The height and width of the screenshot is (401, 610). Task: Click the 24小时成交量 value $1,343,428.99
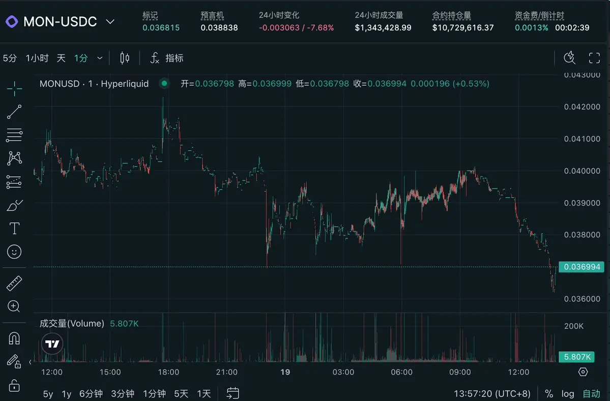383,27
